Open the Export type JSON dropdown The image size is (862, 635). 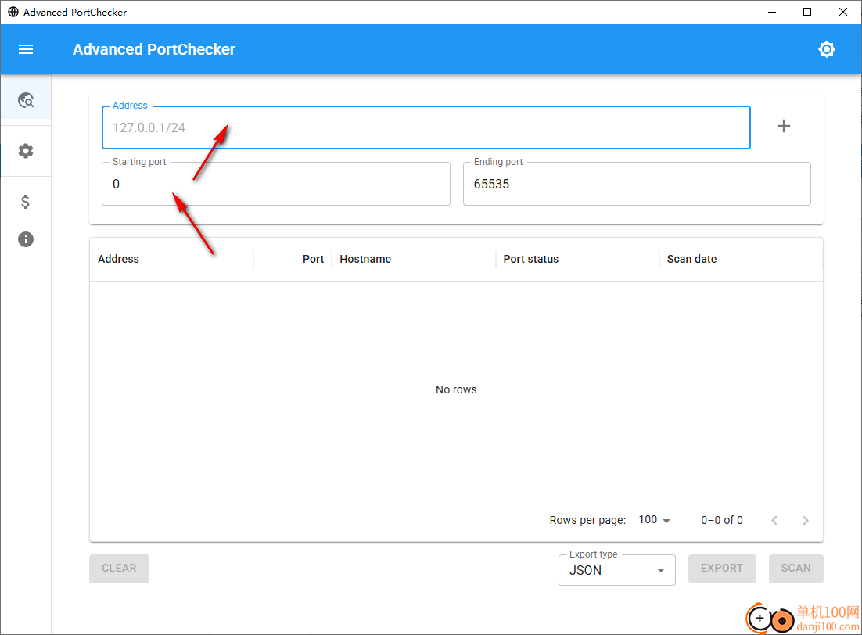point(617,570)
